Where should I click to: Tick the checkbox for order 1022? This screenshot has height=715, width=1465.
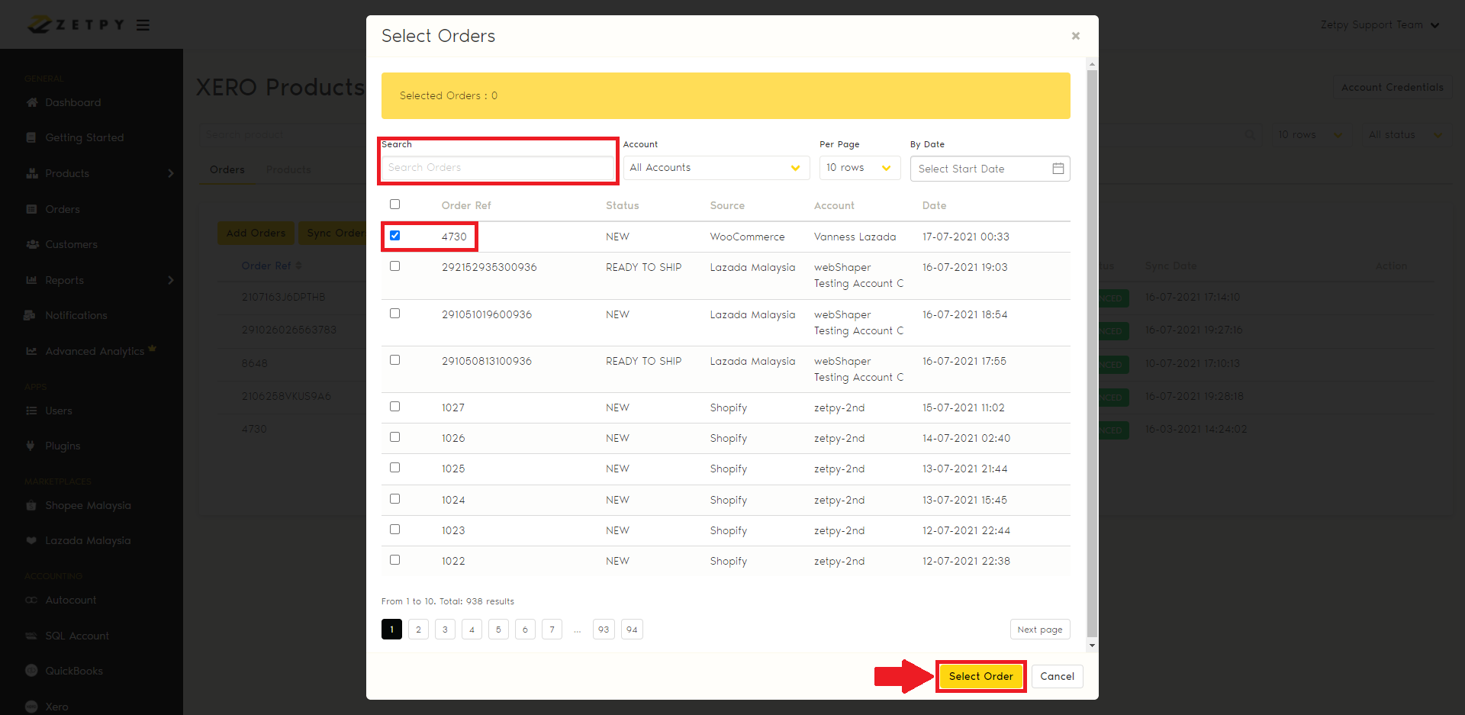click(x=394, y=560)
